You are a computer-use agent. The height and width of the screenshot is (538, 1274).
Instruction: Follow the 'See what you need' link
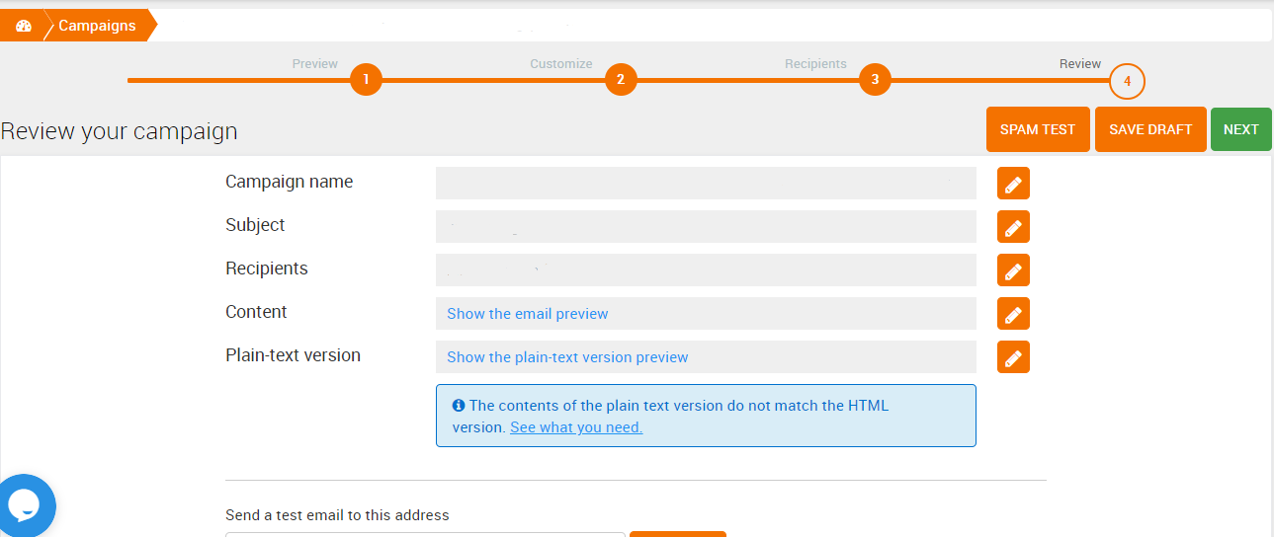[576, 427]
